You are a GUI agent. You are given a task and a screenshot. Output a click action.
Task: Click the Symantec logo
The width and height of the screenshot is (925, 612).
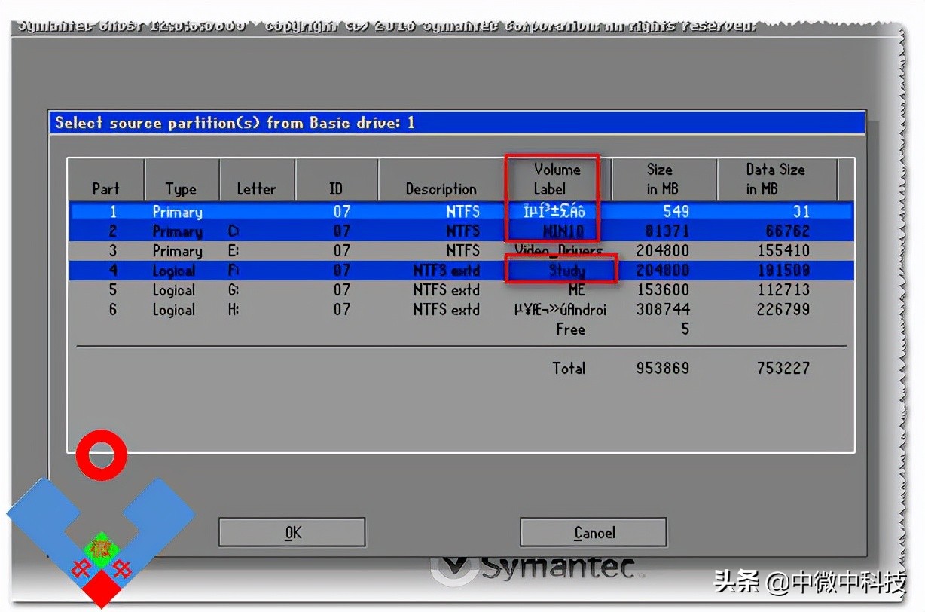pos(538,568)
